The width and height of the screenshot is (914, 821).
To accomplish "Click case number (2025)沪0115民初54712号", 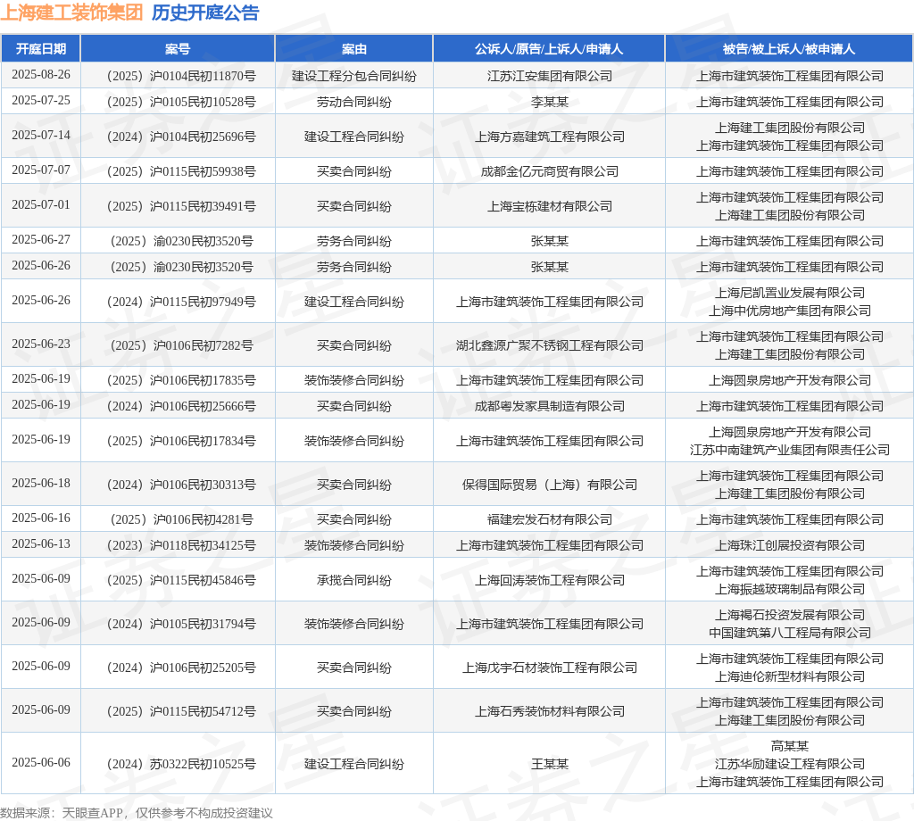I will tap(181, 711).
